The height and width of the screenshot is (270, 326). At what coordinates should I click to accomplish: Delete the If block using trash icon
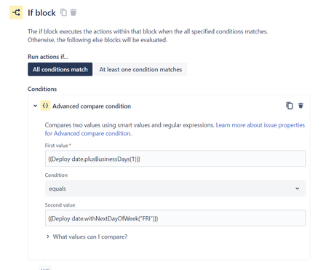tap(73, 12)
